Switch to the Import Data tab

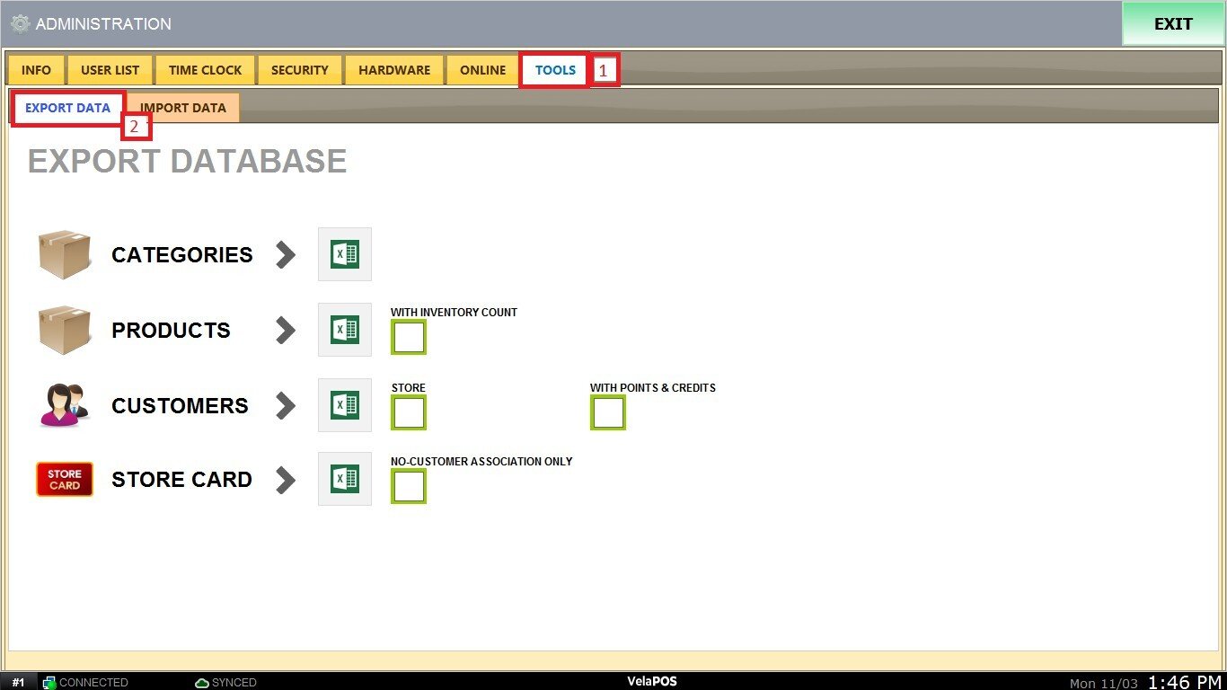pos(183,108)
